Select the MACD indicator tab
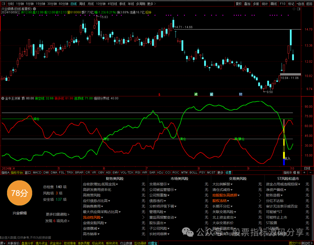 click(37, 173)
